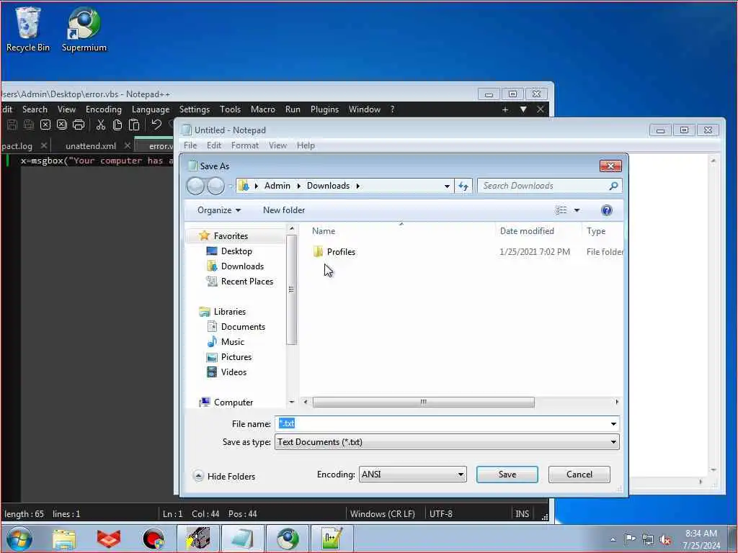
Task: Click the Downloads breadcrumb in address bar
Action: 328,186
